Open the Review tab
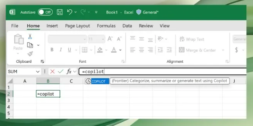 tap(146, 26)
